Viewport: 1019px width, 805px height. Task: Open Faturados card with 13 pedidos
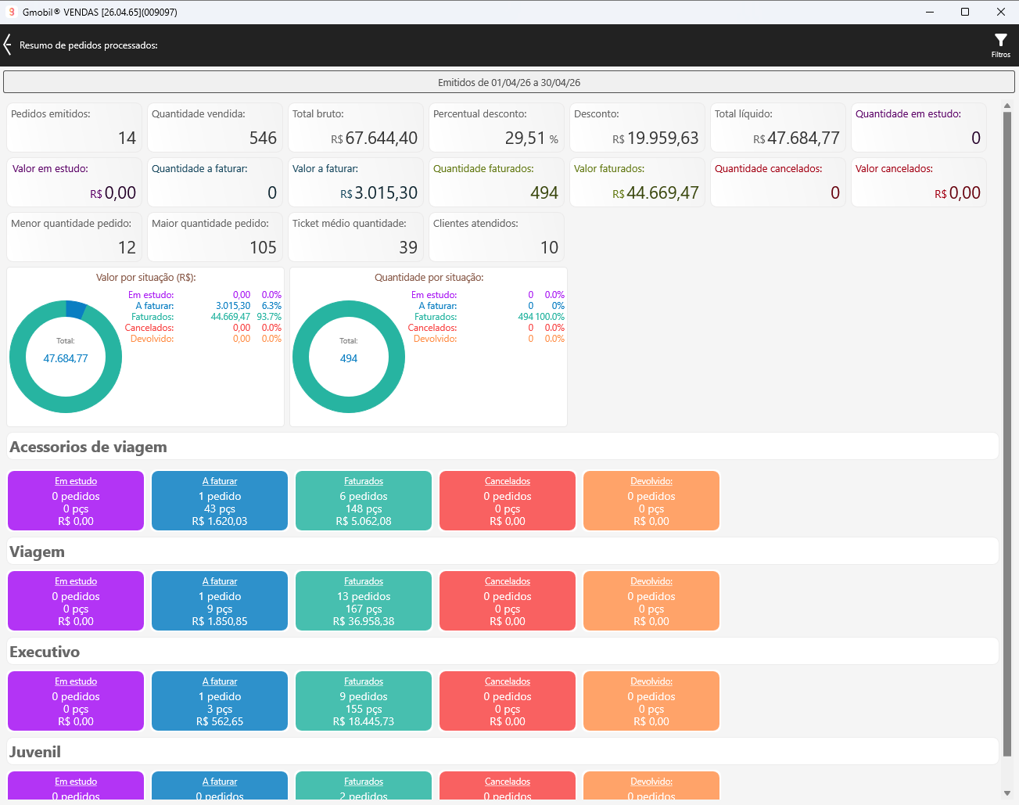[x=364, y=601]
